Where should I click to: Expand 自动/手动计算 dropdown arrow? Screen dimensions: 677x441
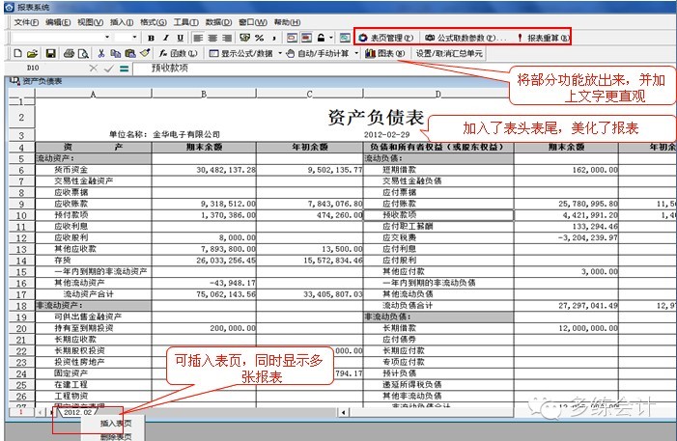pyautogui.click(x=356, y=53)
